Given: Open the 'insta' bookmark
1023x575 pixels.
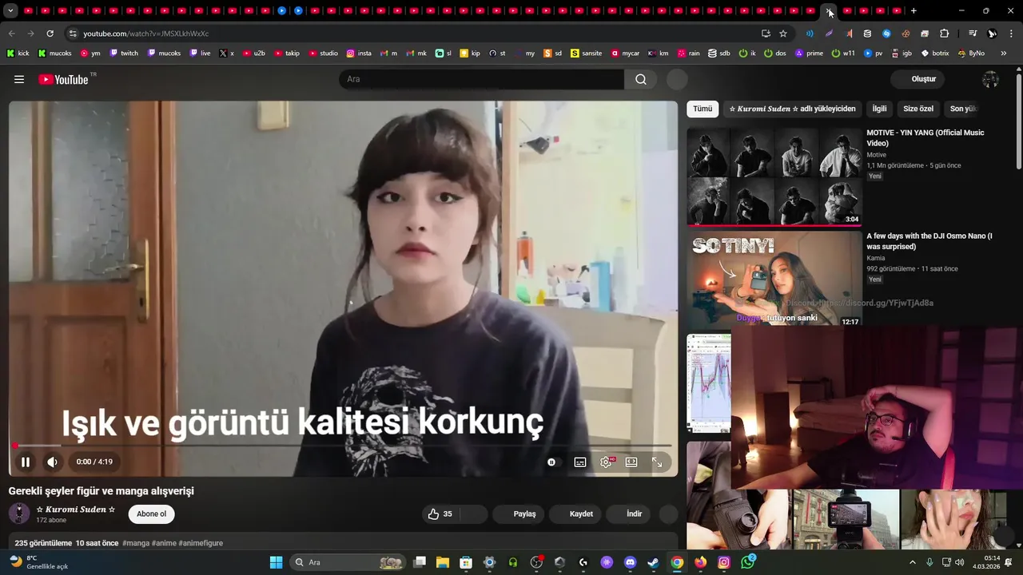Looking at the screenshot, I should (359, 54).
